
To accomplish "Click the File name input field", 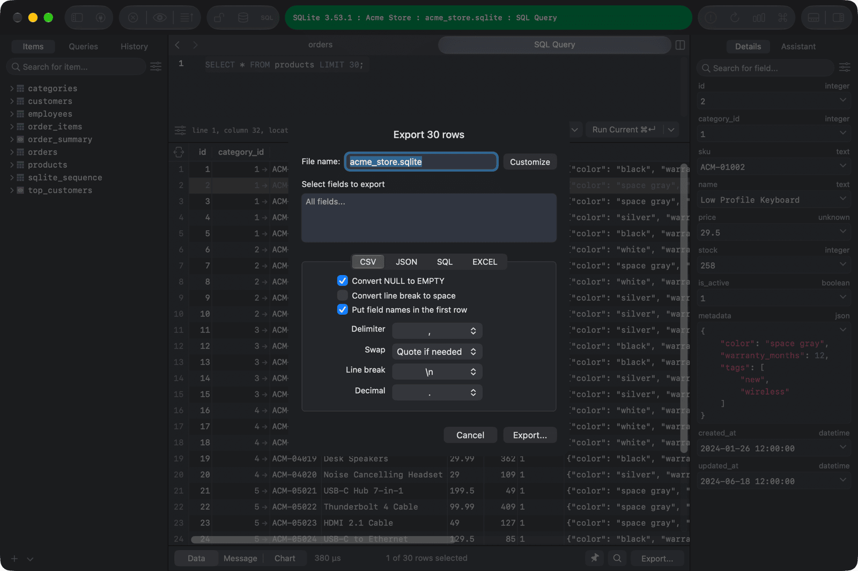I will pos(421,162).
